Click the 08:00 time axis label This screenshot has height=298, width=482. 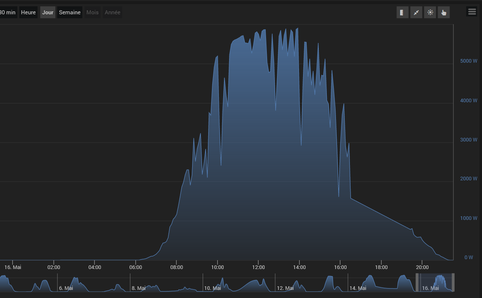tap(177, 267)
